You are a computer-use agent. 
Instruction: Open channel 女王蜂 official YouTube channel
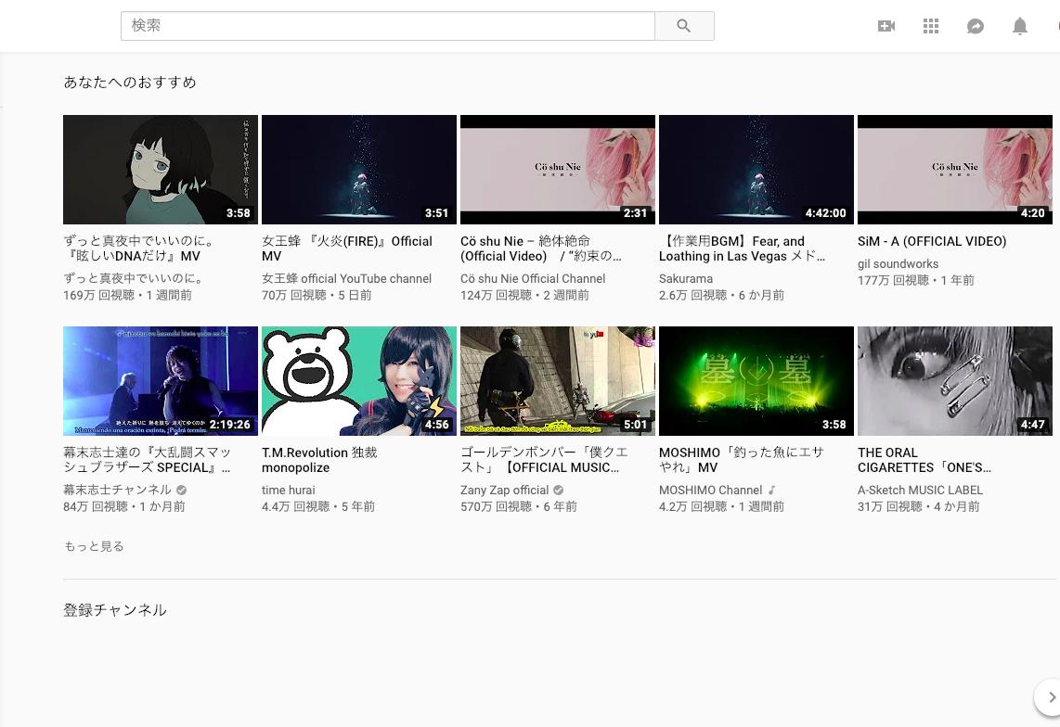pos(346,278)
